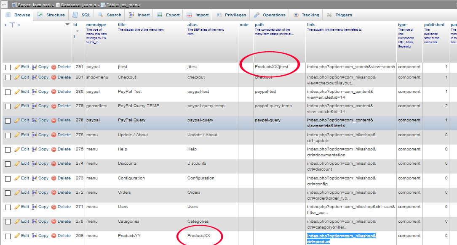
Task: Click the sort arrow under the id header
Action: 77,31
